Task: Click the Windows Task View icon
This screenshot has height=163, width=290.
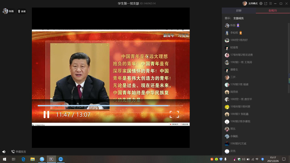Action: (13, 159)
